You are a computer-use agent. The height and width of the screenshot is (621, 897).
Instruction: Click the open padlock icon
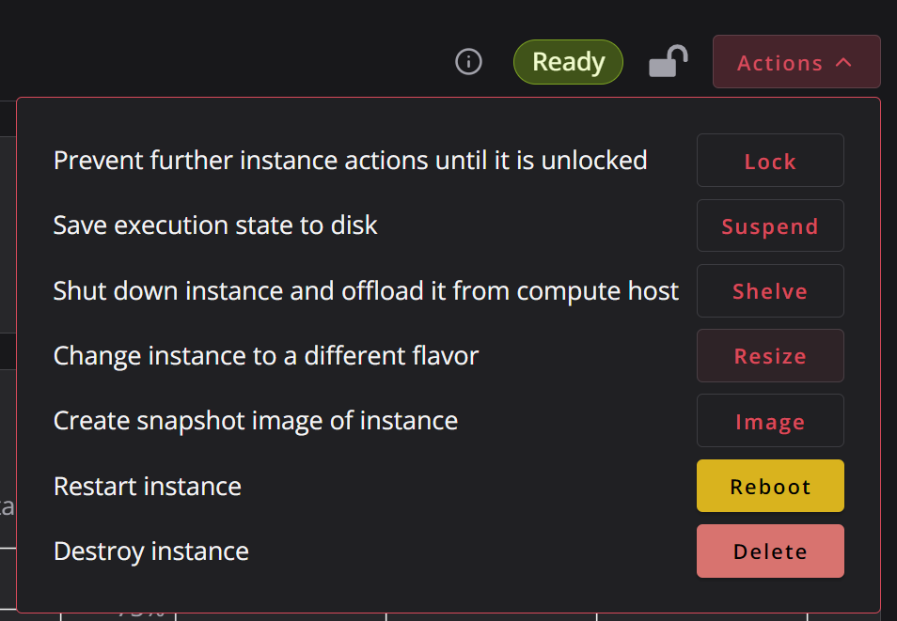[668, 61]
